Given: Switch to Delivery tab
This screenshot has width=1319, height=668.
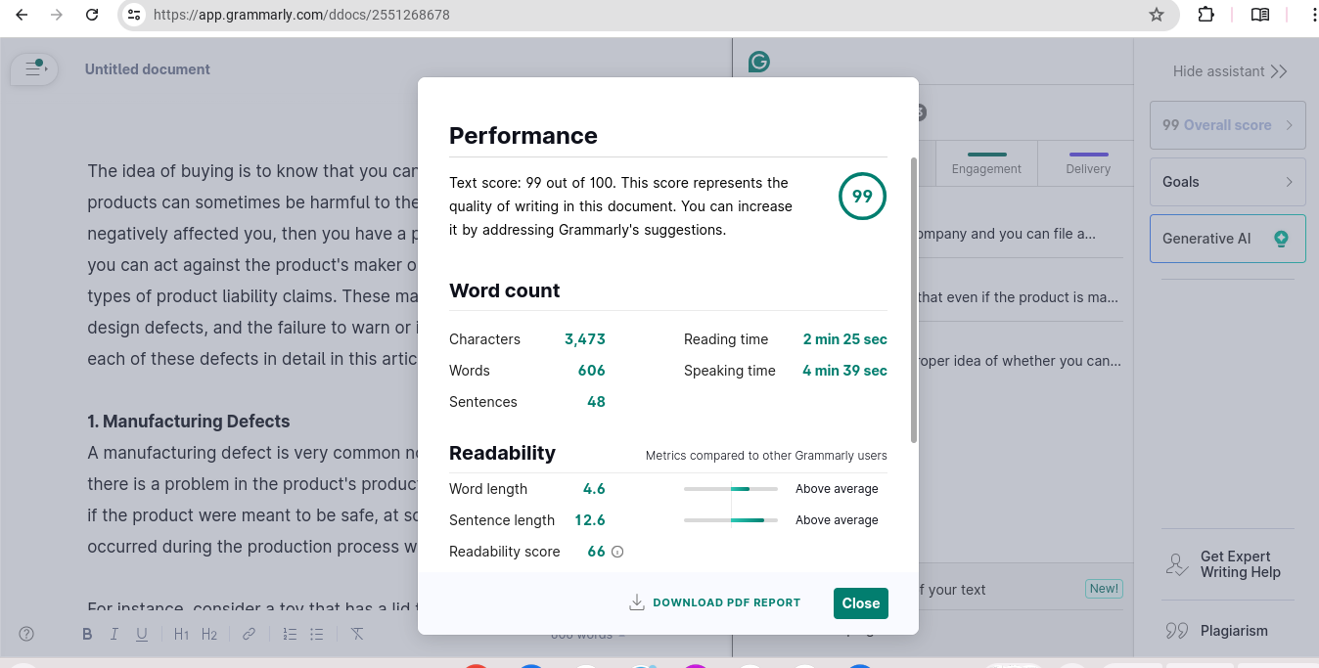Looking at the screenshot, I should tap(1088, 163).
